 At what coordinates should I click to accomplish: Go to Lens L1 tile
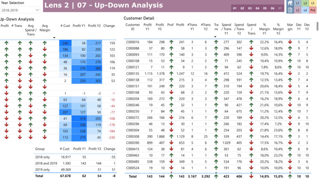coord(298,3)
